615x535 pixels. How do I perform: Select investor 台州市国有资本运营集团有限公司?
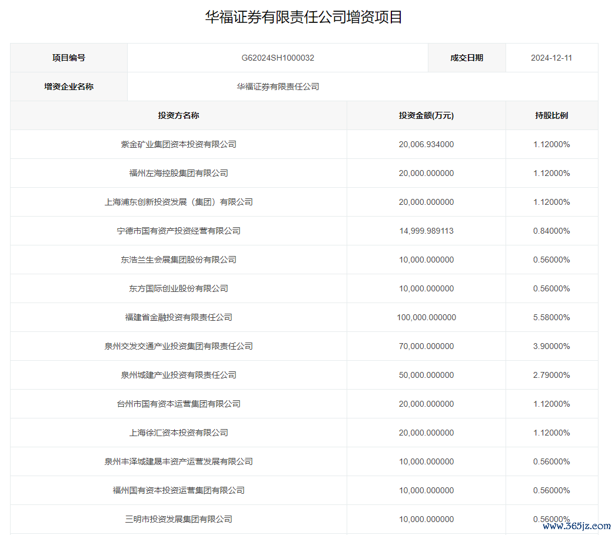[x=178, y=404]
